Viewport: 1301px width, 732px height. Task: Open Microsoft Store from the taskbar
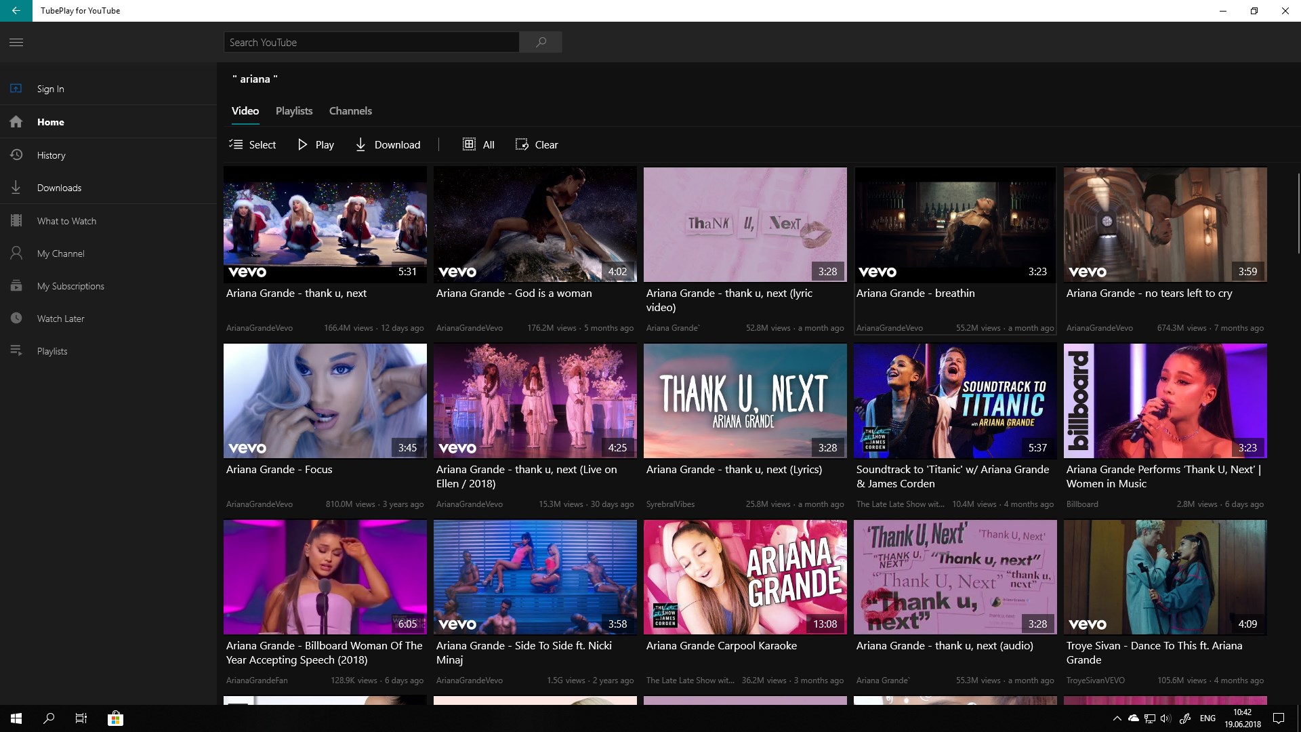(x=115, y=718)
